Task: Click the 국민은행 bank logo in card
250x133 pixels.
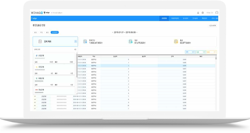Action: 37,67
